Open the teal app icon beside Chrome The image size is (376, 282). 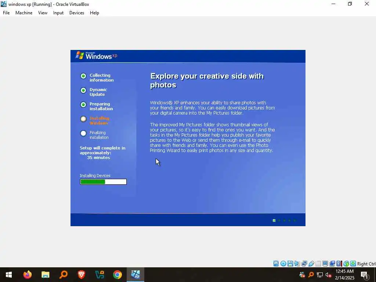pos(100,275)
